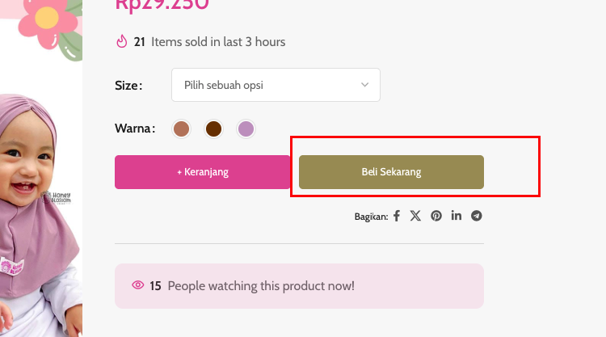606x337 pixels.
Task: Share product on X (Twitter)
Action: 415,216
